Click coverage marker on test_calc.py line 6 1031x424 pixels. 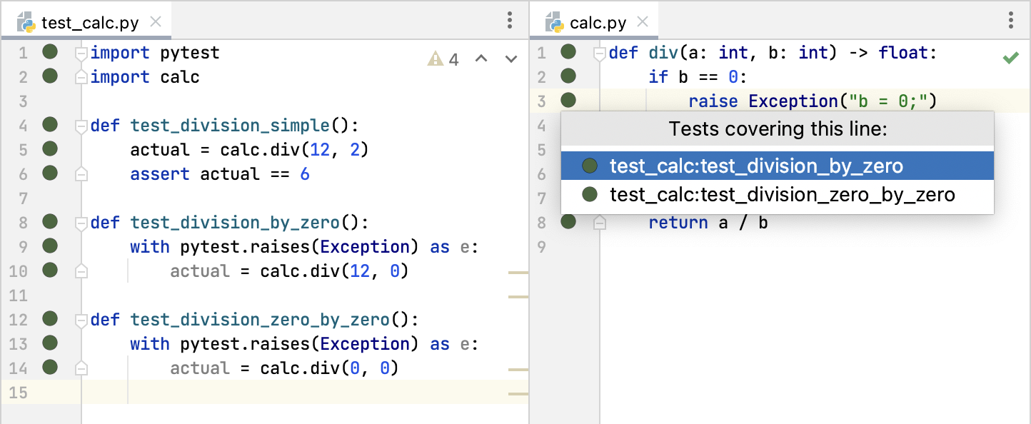tap(50, 173)
